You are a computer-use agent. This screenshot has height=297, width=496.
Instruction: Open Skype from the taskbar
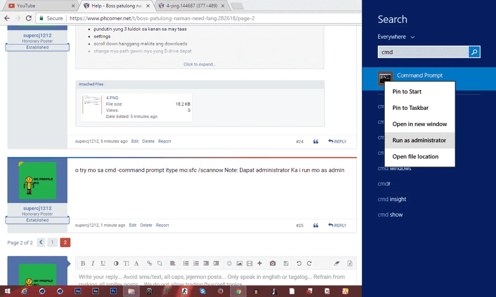[203, 291]
